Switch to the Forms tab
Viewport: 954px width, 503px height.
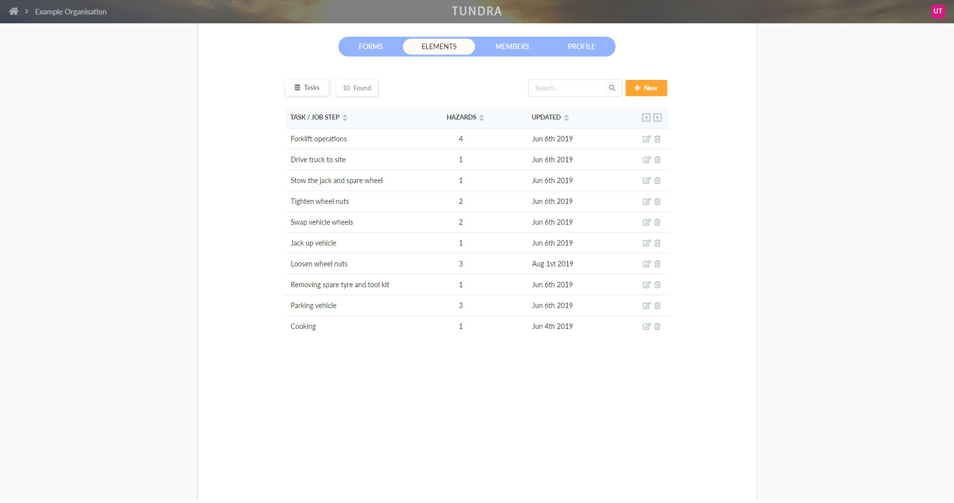pyautogui.click(x=371, y=47)
